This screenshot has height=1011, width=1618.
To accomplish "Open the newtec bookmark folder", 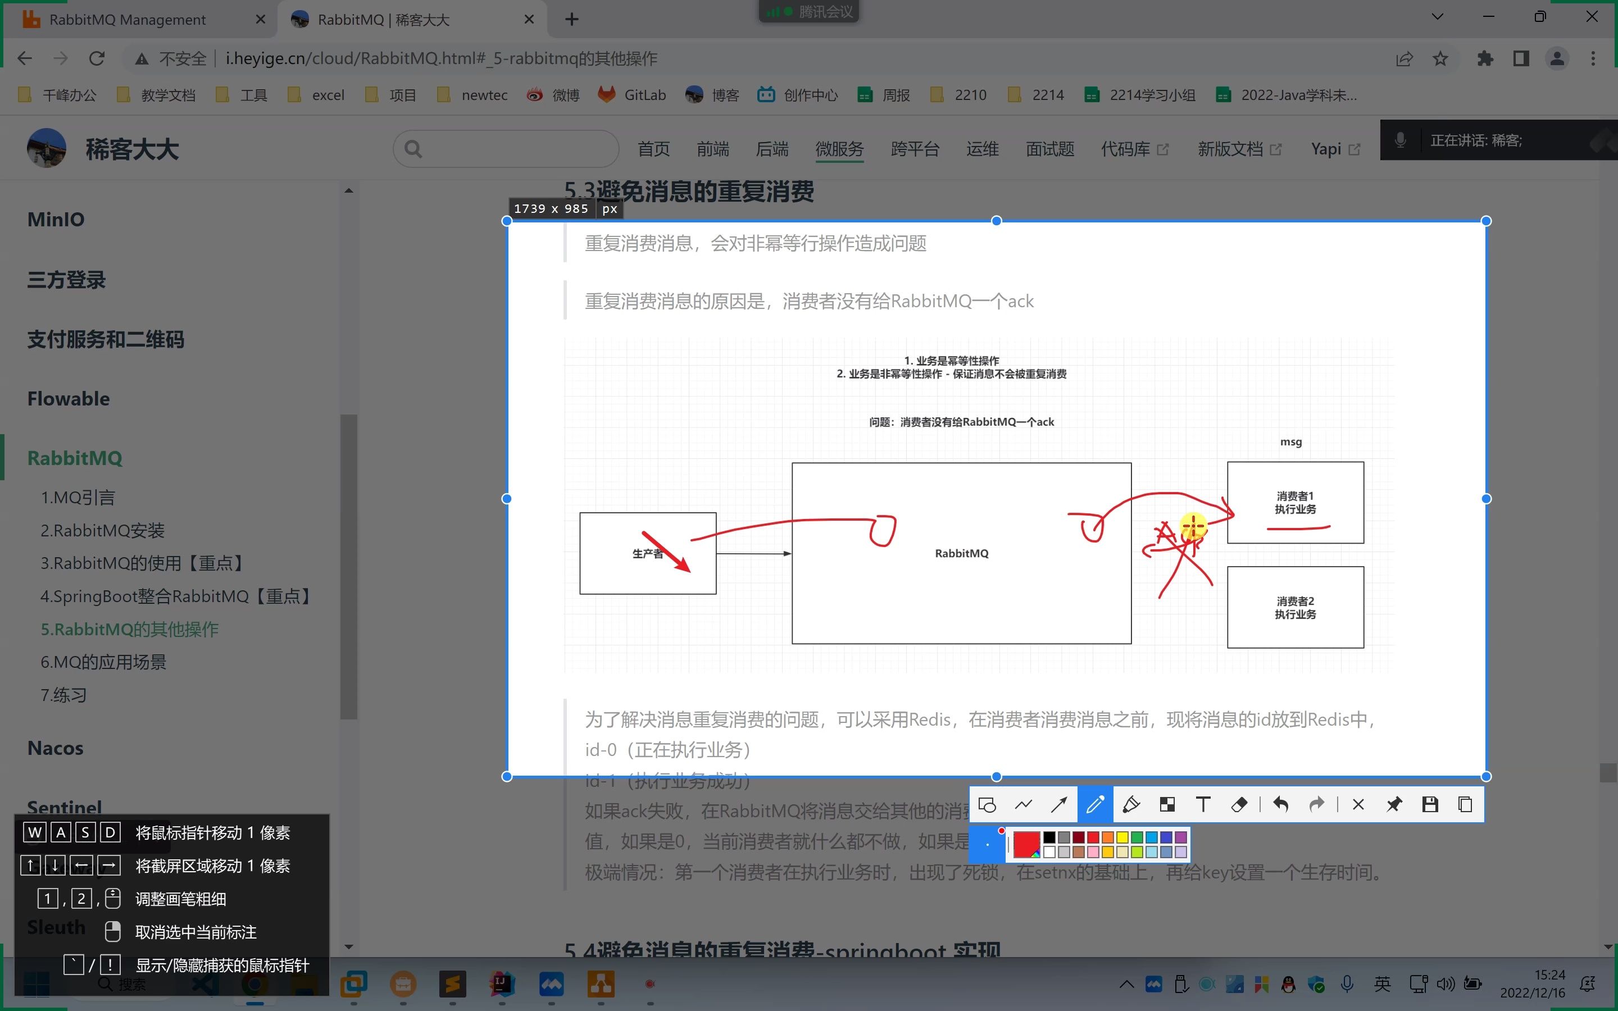I will click(x=472, y=95).
